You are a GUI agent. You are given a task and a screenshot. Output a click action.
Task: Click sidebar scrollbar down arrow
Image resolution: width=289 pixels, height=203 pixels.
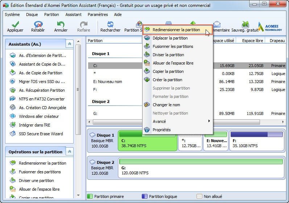pos(78,195)
